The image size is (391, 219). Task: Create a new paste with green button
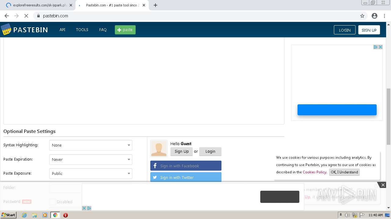point(125,30)
